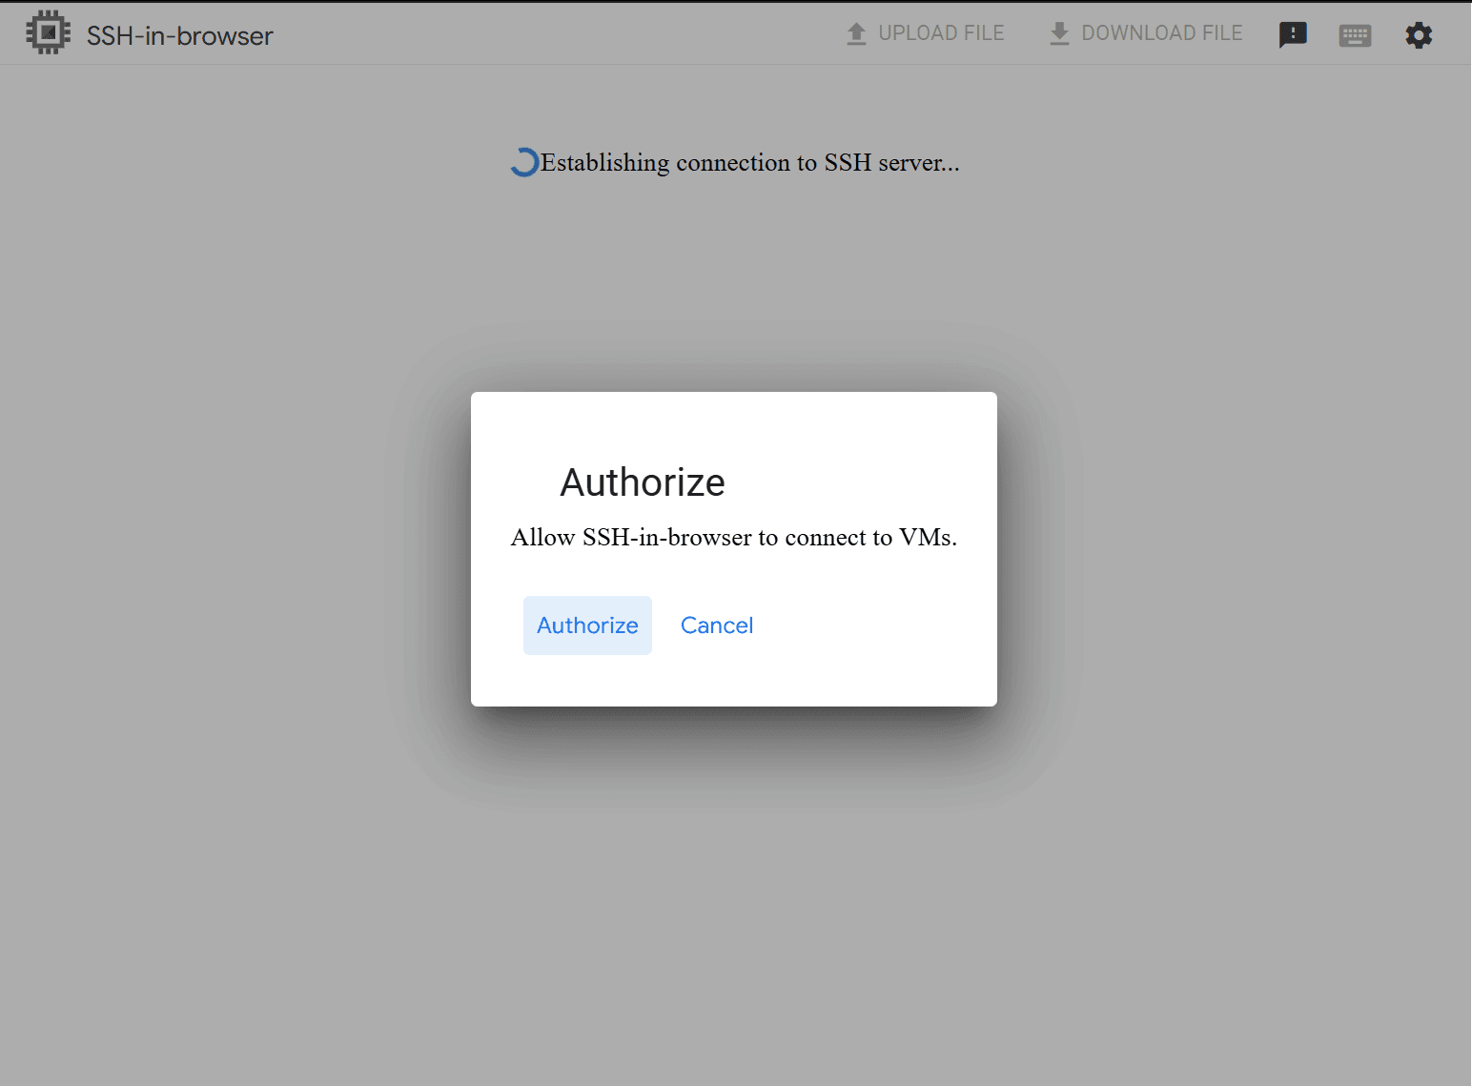This screenshot has width=1472, height=1086.
Task: Click the download arrow icon
Action: coord(1058,34)
